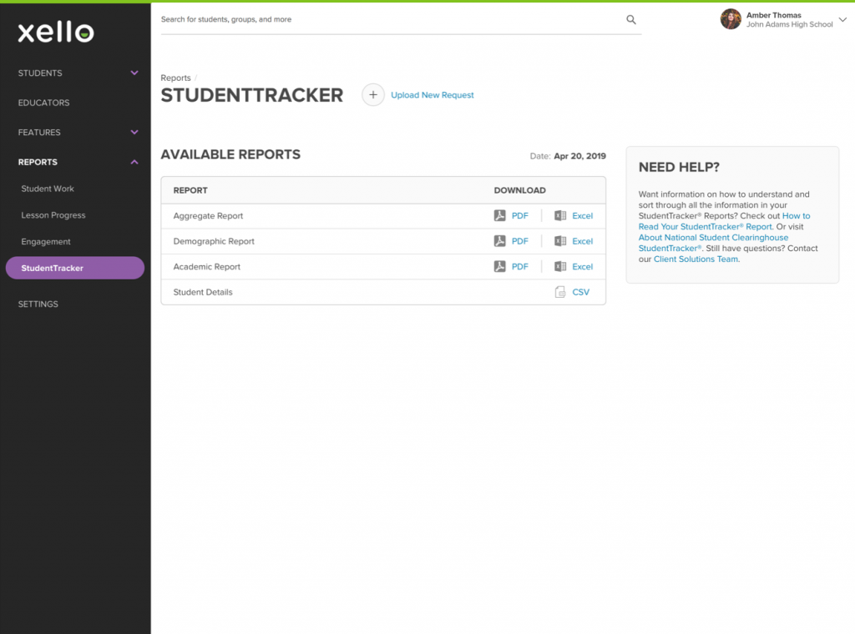Click Amber Thomas profile avatar
This screenshot has width=855, height=634.
pos(731,19)
